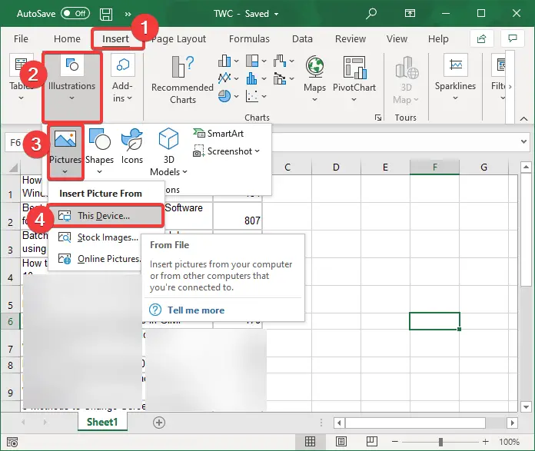
Task: Open the TWC Saved title dropdown
Action: click(277, 14)
